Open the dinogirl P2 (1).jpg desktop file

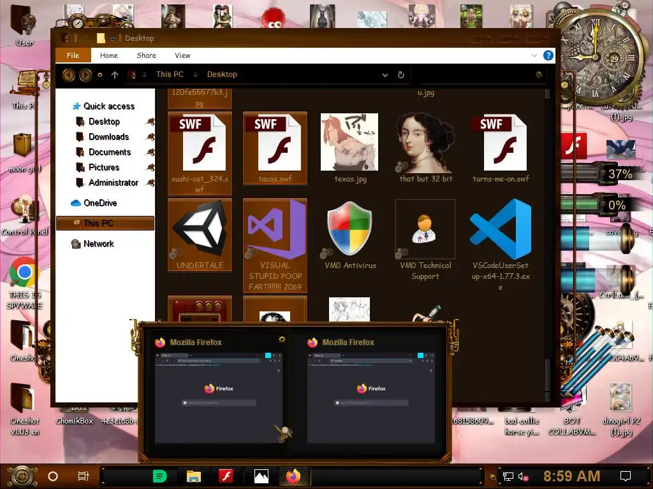[x=621, y=409]
